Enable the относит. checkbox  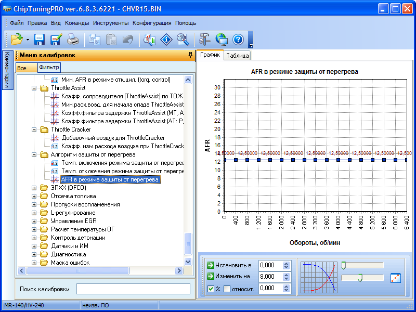(x=227, y=289)
